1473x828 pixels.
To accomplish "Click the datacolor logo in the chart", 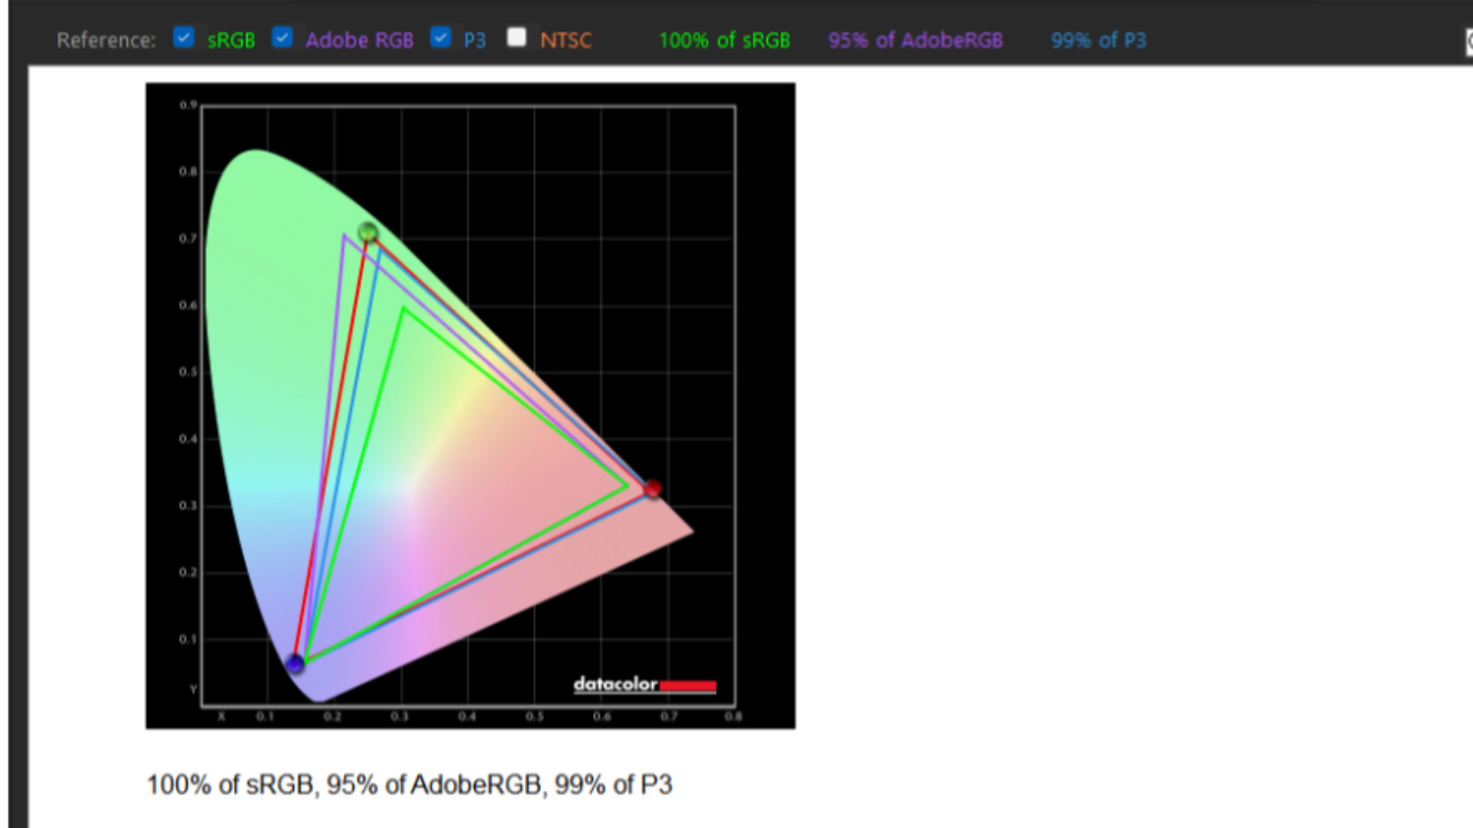I will click(x=644, y=685).
